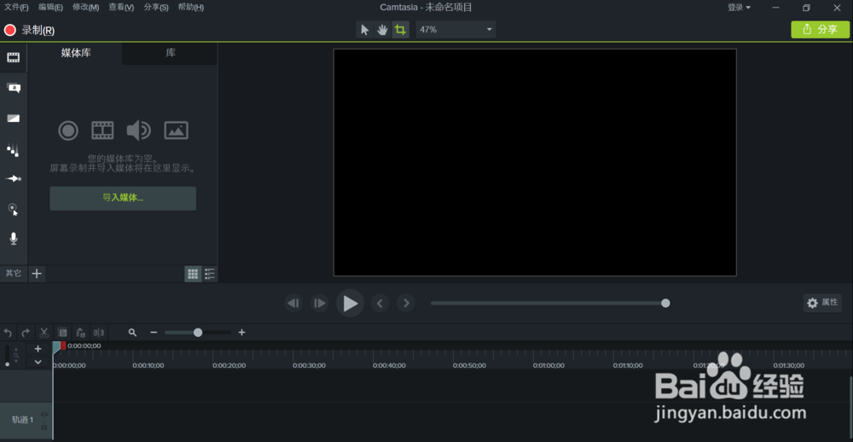
Task: Open the 查看 menu
Action: click(x=121, y=7)
